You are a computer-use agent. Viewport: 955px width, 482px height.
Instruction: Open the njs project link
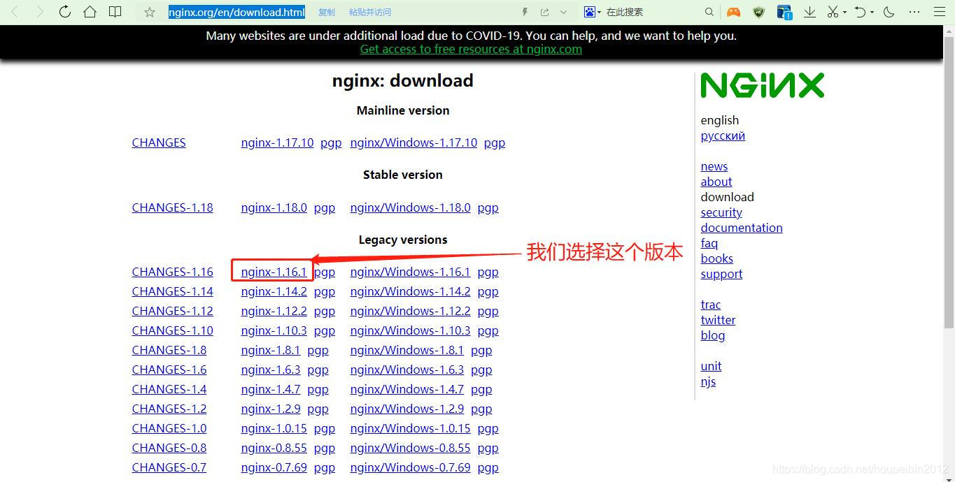(x=708, y=381)
